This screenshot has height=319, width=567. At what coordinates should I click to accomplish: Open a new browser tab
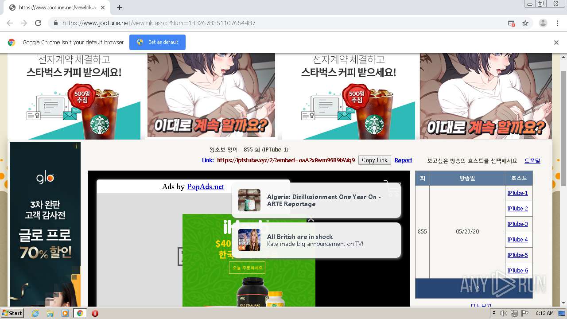click(119, 8)
